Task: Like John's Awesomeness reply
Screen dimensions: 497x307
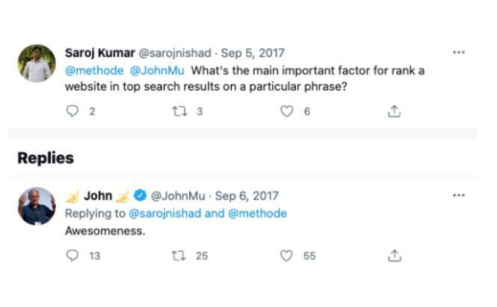Action: click(286, 255)
